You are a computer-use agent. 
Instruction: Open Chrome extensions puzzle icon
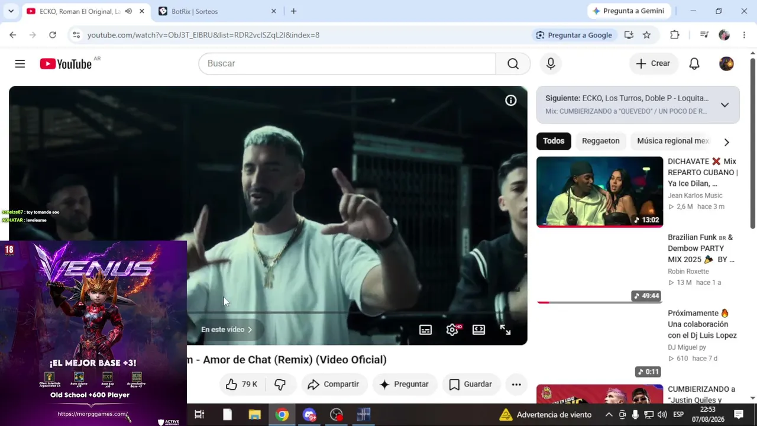pyautogui.click(x=675, y=35)
